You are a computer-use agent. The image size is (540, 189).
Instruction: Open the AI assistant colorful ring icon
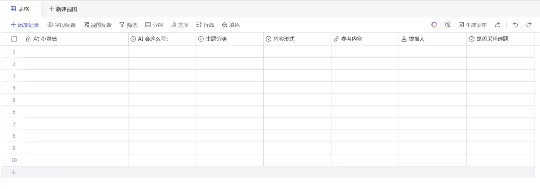click(x=434, y=25)
